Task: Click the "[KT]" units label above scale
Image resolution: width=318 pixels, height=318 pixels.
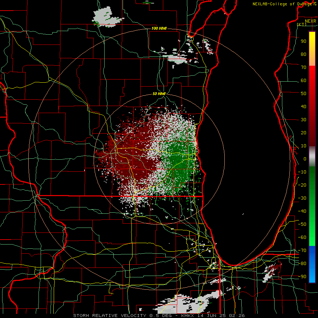Action: [302, 24]
